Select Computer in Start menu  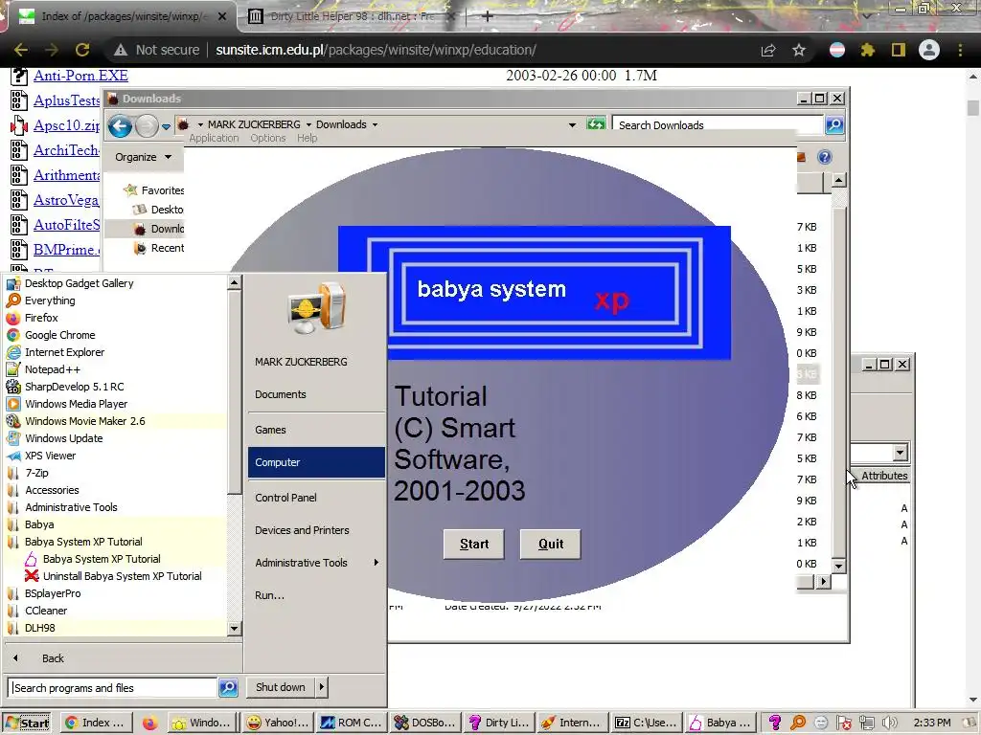coord(316,462)
